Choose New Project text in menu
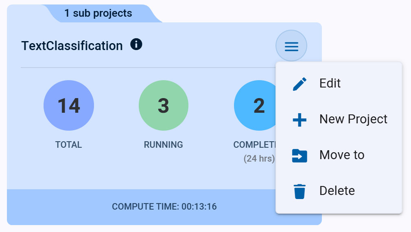411x232 pixels. (353, 119)
